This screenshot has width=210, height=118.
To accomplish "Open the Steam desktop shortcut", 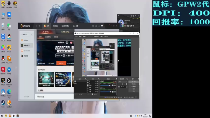I will [3, 104].
